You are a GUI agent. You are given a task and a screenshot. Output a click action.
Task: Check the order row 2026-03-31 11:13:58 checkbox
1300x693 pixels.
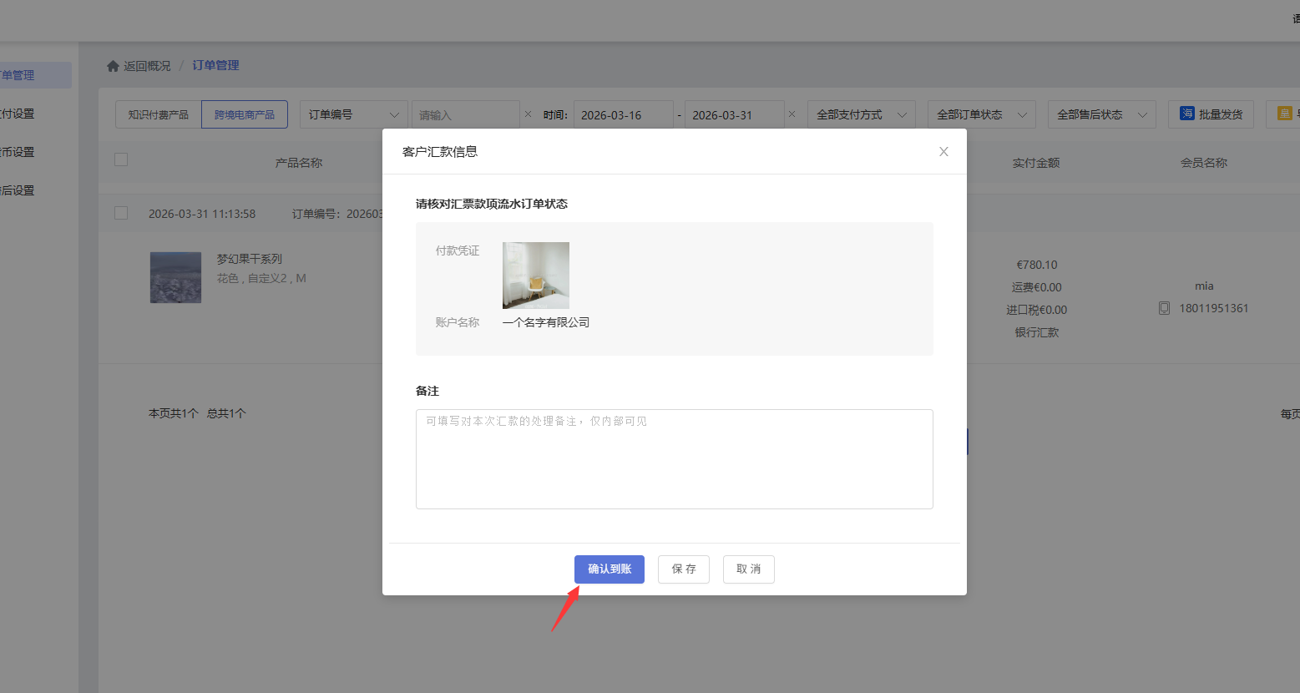tap(121, 213)
